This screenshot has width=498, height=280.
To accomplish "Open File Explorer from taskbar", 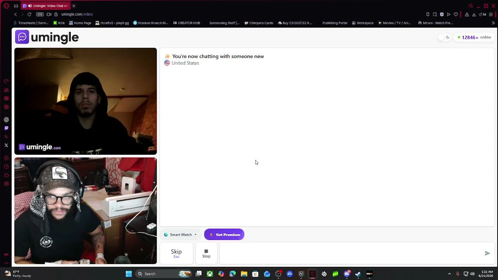I will (244, 274).
